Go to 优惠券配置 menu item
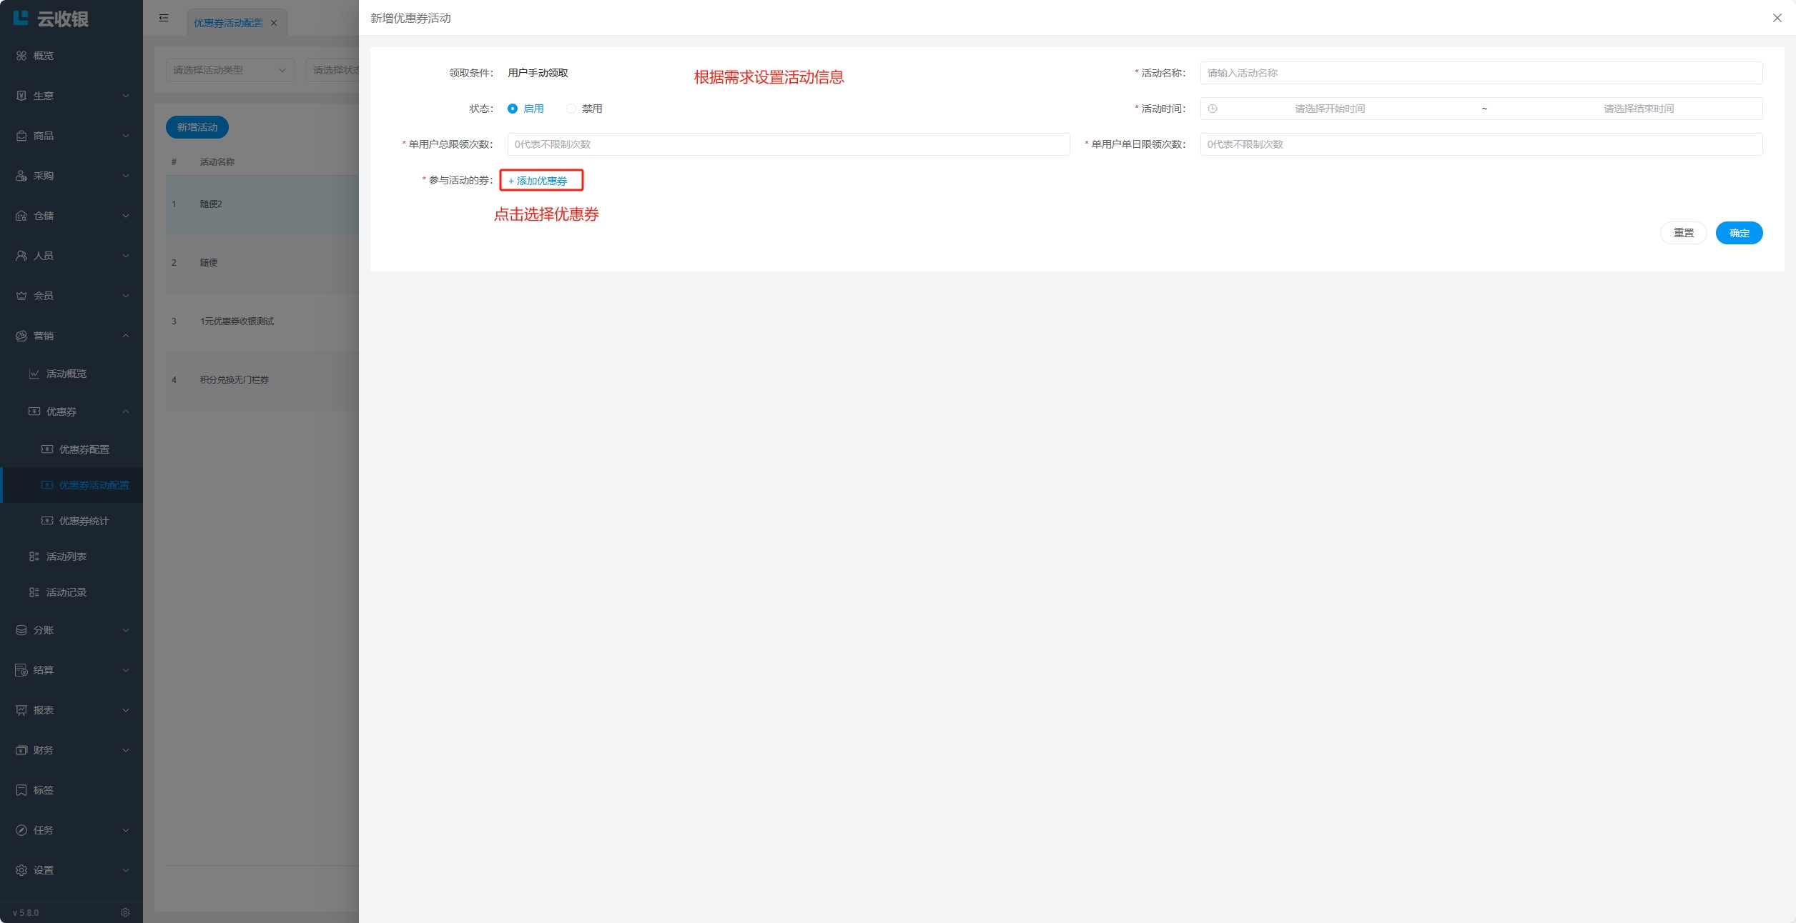This screenshot has width=1796, height=923. tap(84, 449)
